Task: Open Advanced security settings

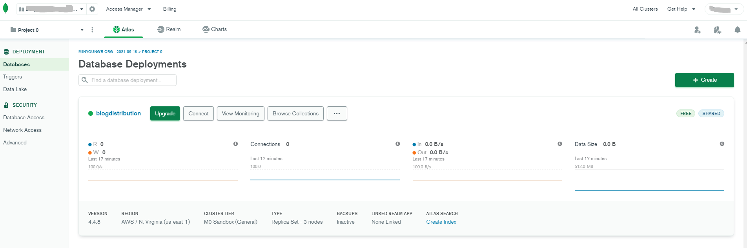Action: (x=15, y=143)
